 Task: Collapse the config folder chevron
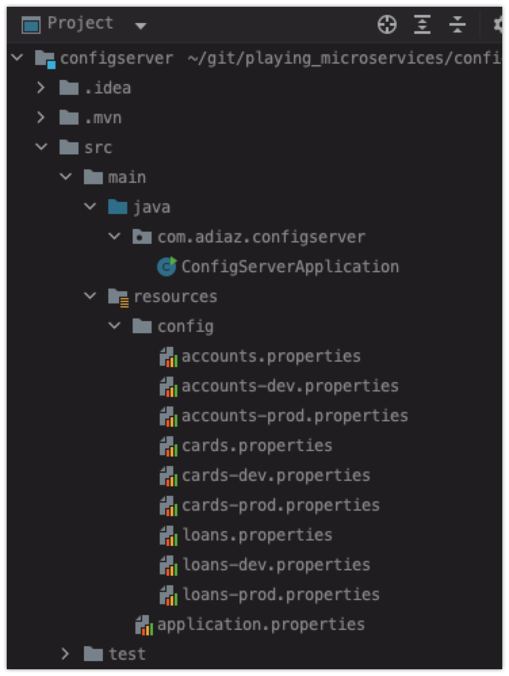(114, 326)
